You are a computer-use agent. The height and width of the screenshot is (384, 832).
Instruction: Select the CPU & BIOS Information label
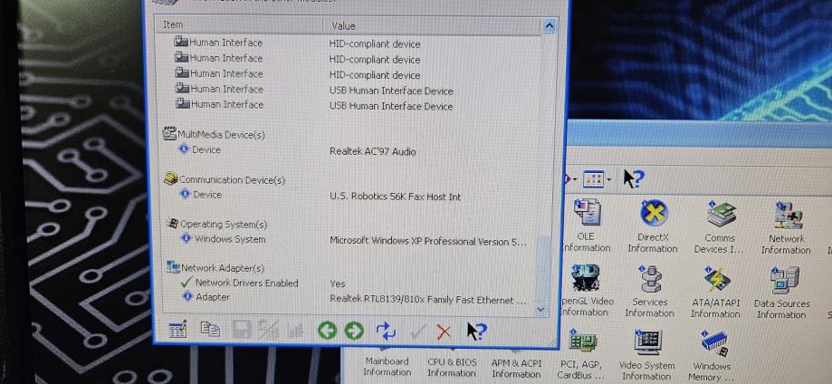coord(452,367)
